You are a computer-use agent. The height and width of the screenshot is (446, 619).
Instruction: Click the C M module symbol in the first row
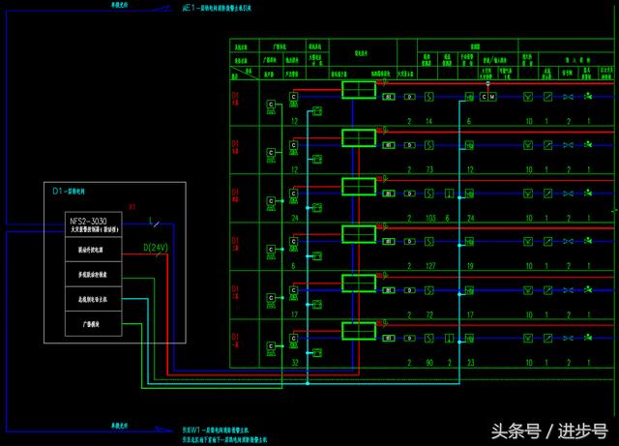[x=487, y=97]
